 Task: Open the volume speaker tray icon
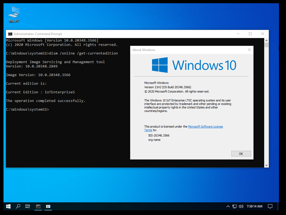[241, 206]
